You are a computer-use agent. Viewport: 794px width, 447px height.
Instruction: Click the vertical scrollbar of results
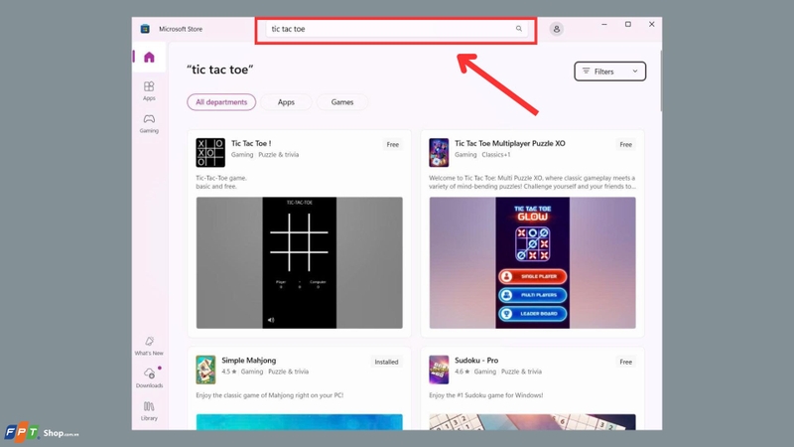coord(660,81)
